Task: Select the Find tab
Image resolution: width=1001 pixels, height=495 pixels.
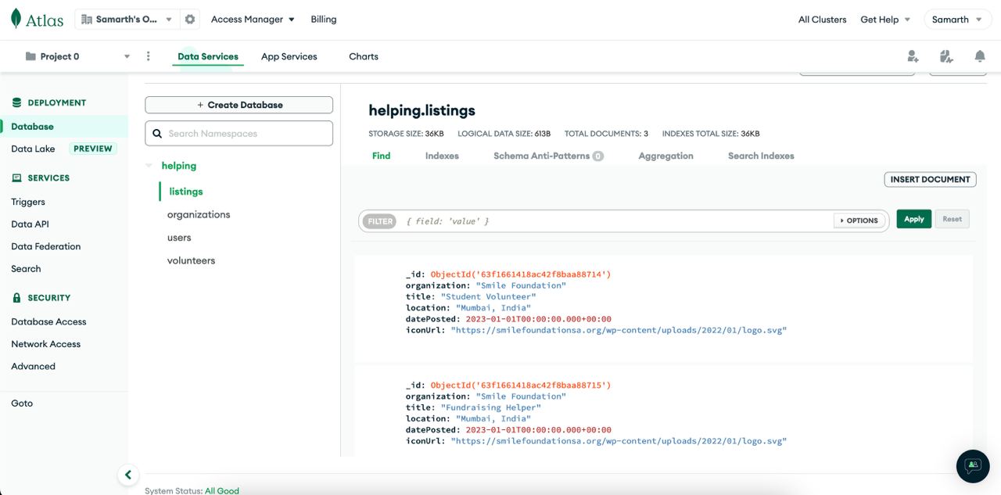Action: pyautogui.click(x=381, y=156)
